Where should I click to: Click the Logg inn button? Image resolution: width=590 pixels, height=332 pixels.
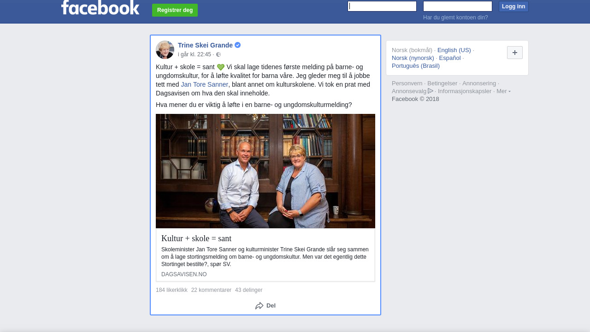[513, 6]
